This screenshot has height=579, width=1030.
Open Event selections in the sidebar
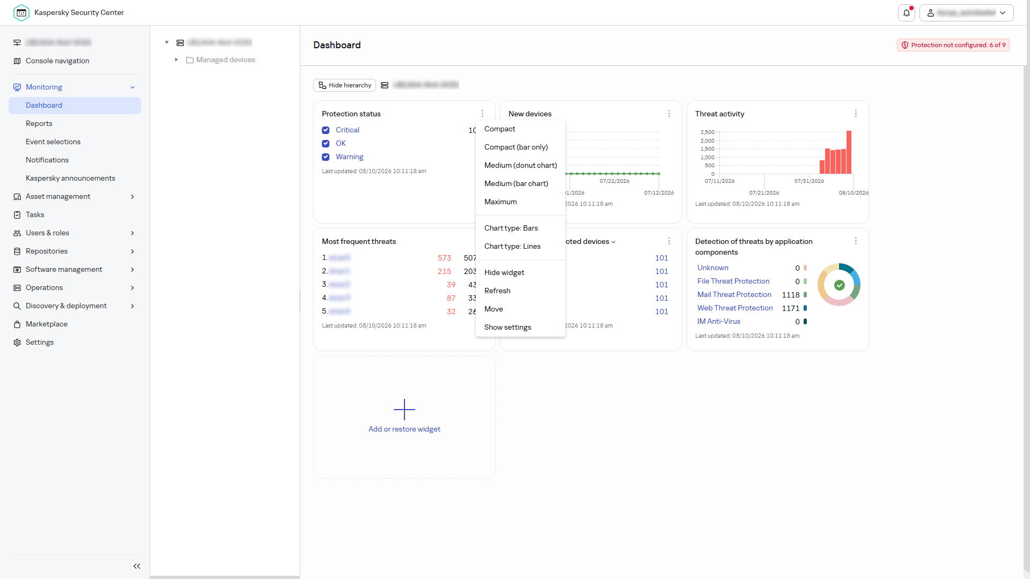tap(53, 142)
